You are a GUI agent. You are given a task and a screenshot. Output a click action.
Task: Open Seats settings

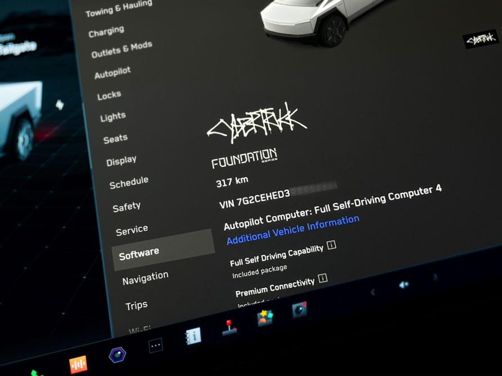click(115, 139)
